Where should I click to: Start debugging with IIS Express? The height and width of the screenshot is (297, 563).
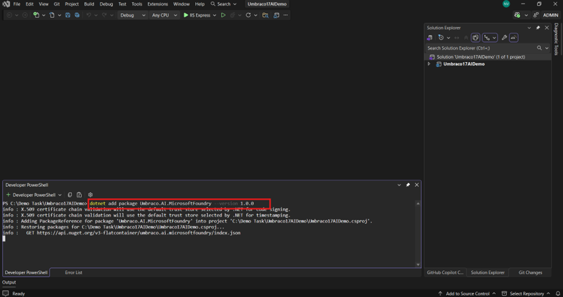tap(197, 15)
